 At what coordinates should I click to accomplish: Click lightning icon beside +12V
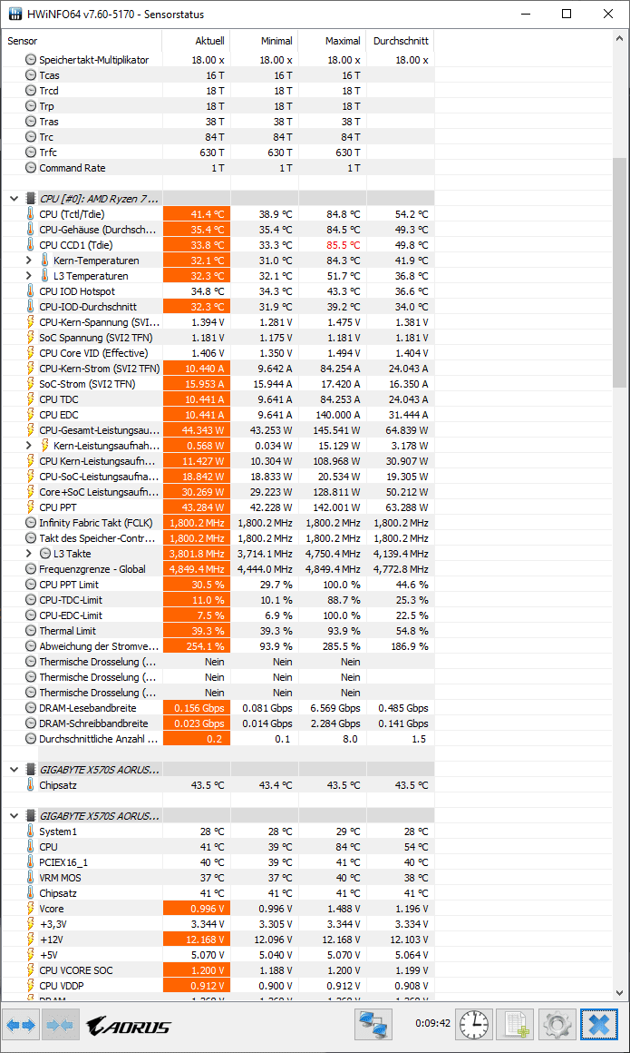pyautogui.click(x=30, y=940)
